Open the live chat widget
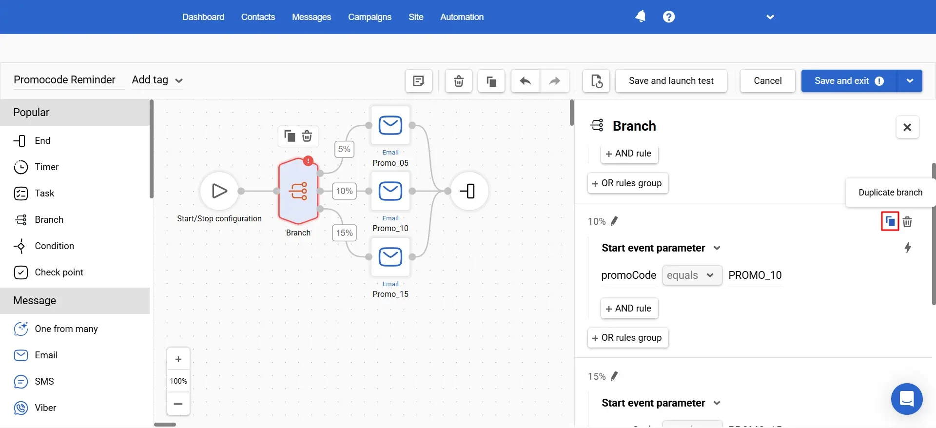Viewport: 936px width, 428px height. 906,399
